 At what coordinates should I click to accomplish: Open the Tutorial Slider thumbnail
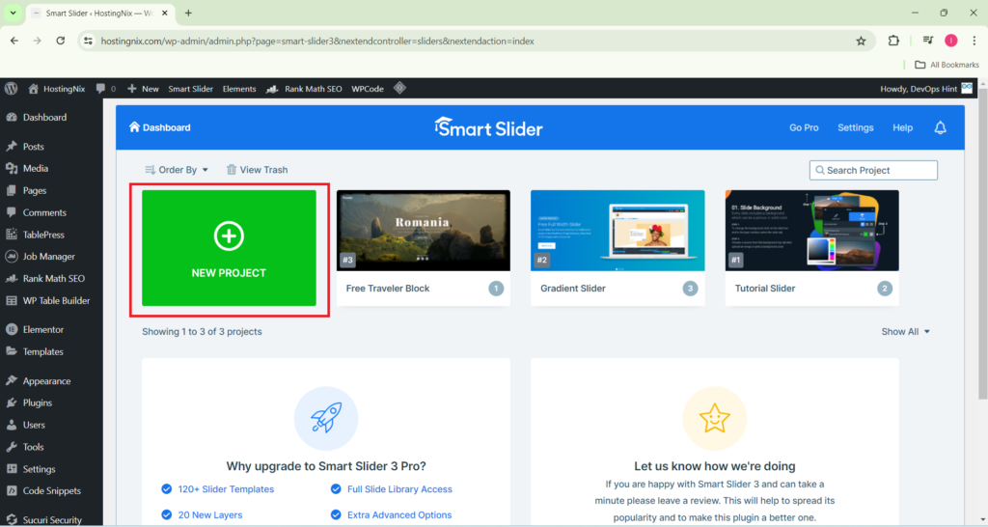pyautogui.click(x=812, y=231)
